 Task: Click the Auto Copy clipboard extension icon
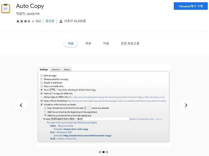pos(6,8)
